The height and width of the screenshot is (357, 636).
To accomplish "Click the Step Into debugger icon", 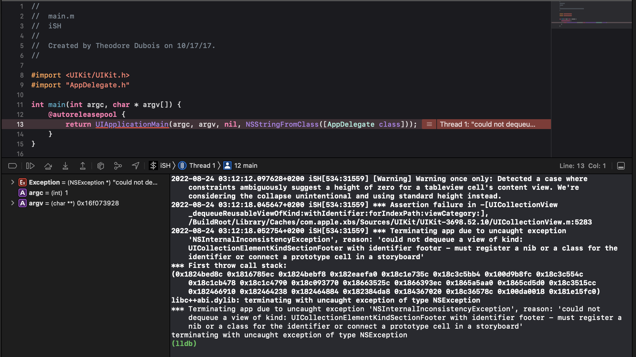I will click(x=65, y=166).
